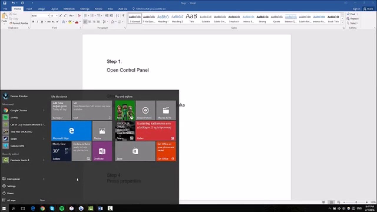Open the Movies & TV tile
The height and width of the screenshot is (212, 377).
click(x=166, y=110)
